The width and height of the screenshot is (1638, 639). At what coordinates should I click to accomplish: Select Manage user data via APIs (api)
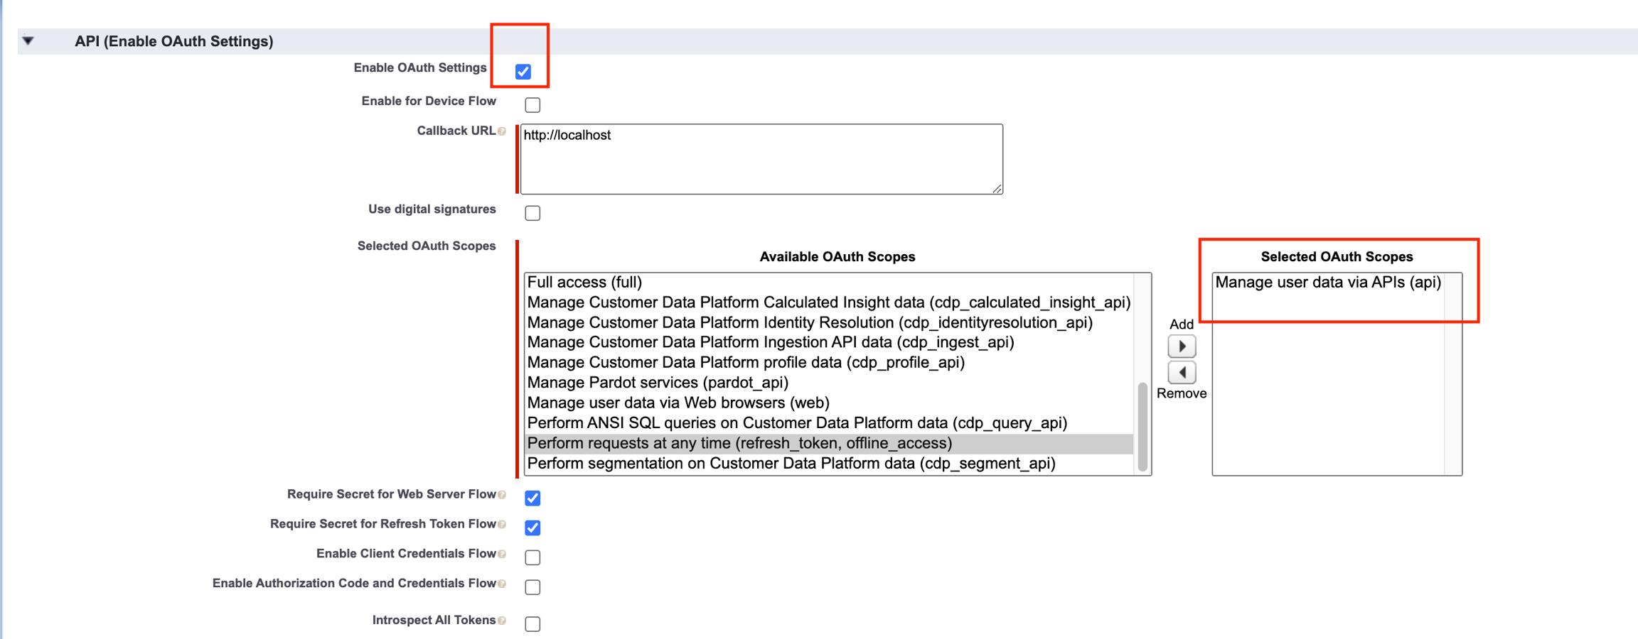click(x=1328, y=283)
